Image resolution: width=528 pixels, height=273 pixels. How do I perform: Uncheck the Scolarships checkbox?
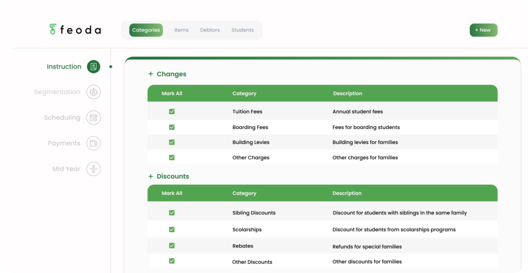[172, 230]
